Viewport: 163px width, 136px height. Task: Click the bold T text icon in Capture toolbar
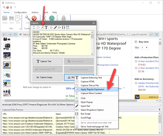[x=46, y=27]
